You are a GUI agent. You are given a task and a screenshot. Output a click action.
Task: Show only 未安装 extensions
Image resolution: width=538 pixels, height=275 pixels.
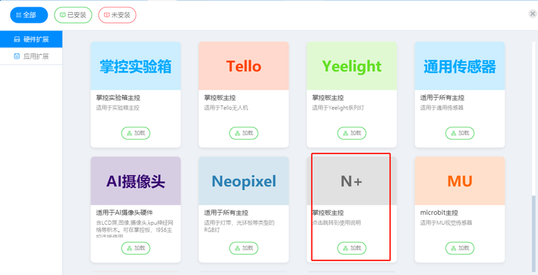[117, 15]
